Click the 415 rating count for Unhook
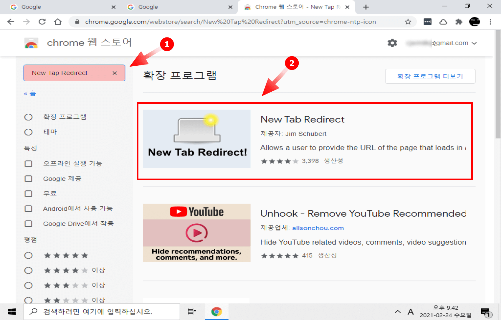 click(307, 255)
